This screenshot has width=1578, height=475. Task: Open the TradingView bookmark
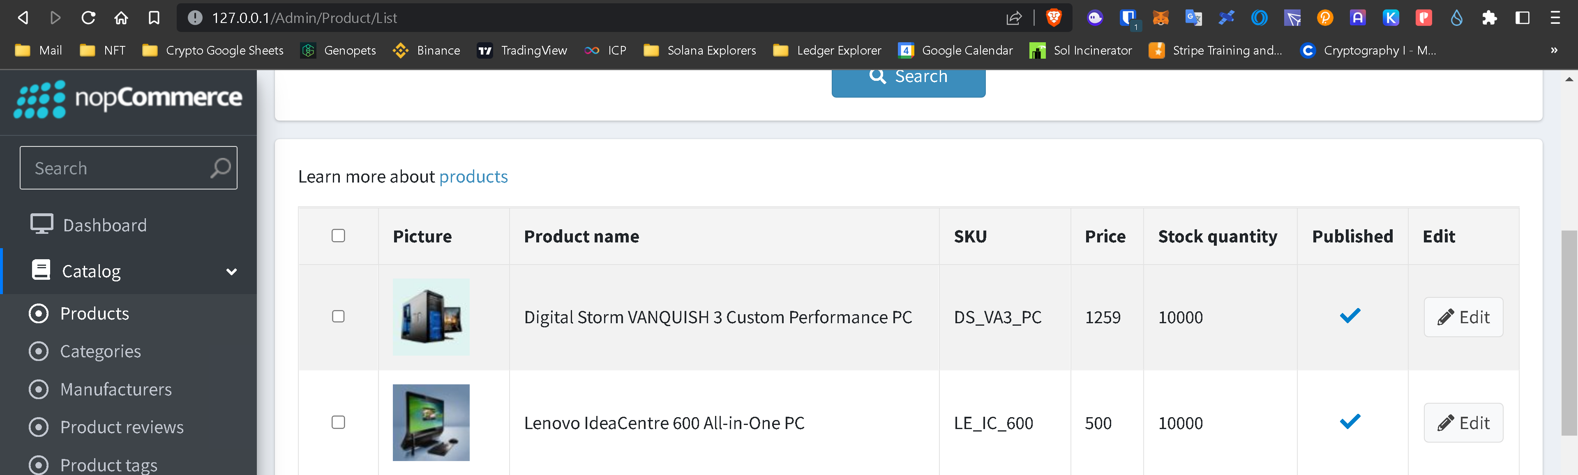[523, 50]
